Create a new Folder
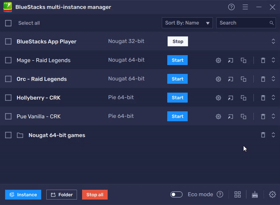 pos(62,195)
